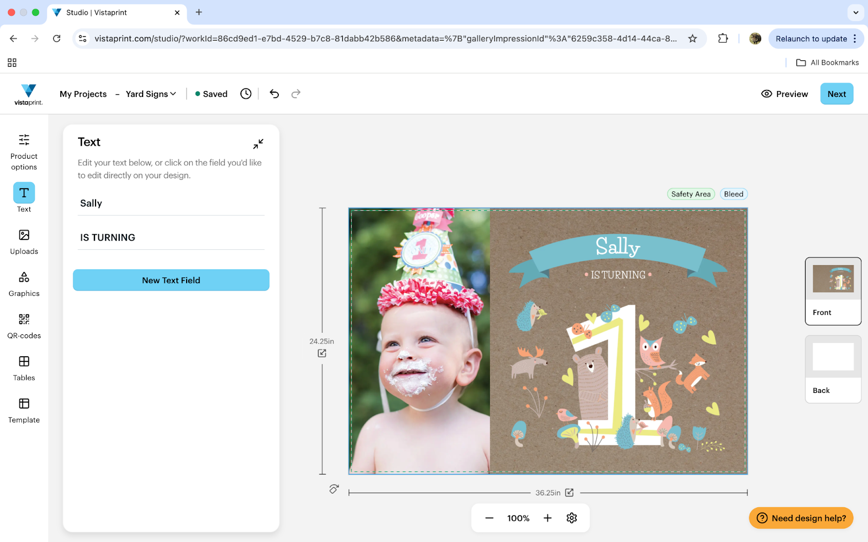This screenshot has width=868, height=542.
Task: Select Sally text on the banner
Action: [x=617, y=247]
